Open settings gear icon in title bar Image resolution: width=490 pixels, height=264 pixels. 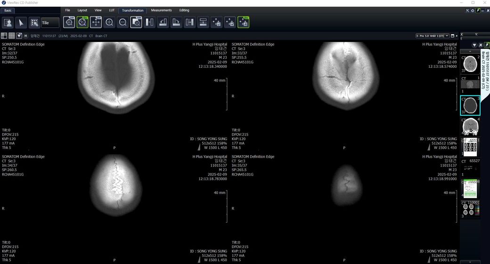click(473, 10)
